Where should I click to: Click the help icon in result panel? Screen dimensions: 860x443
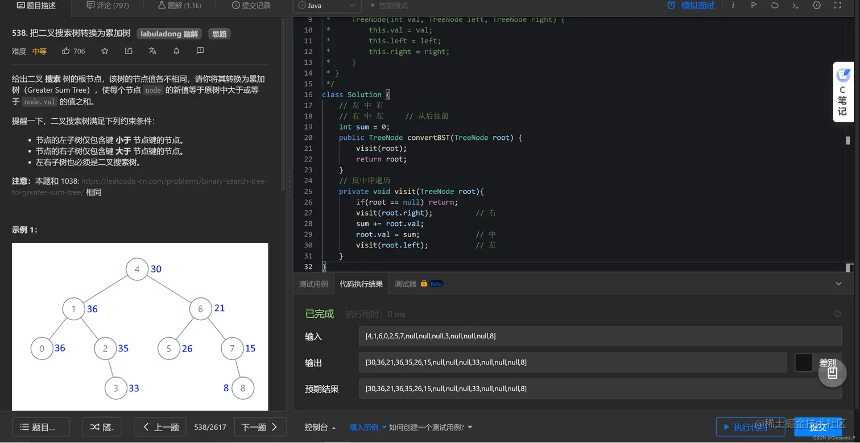point(837,313)
